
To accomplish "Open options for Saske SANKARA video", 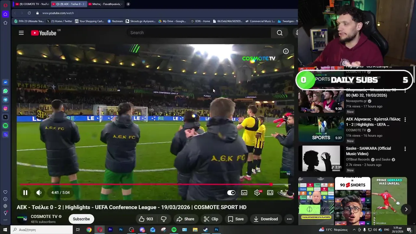I will [405, 149].
